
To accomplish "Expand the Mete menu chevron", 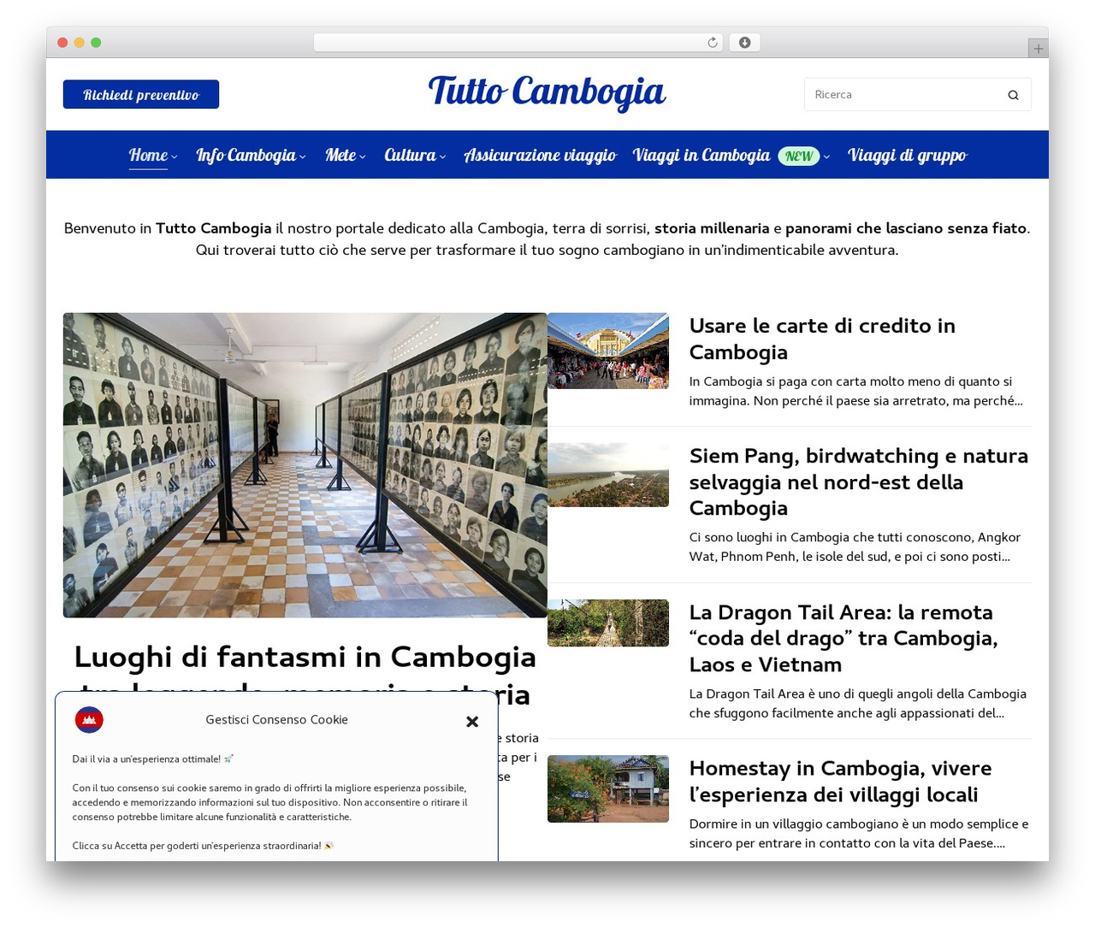I will click(363, 156).
